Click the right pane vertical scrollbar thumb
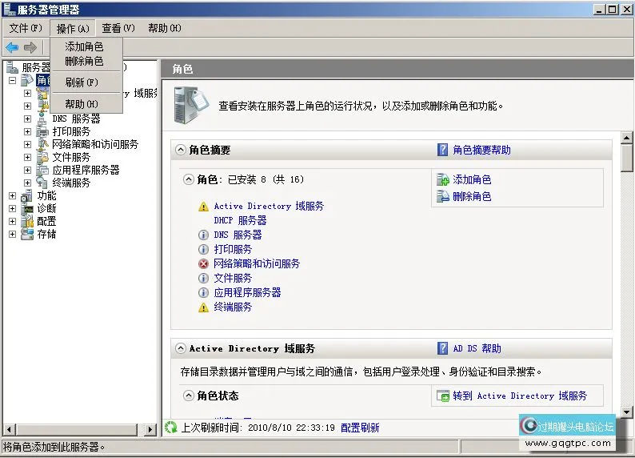The height and width of the screenshot is (458, 635). pos(626,158)
